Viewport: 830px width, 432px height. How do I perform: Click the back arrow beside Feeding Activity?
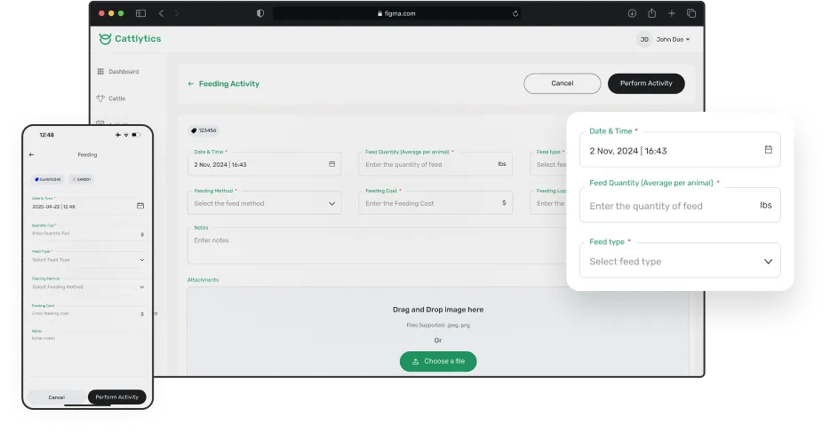(x=191, y=84)
